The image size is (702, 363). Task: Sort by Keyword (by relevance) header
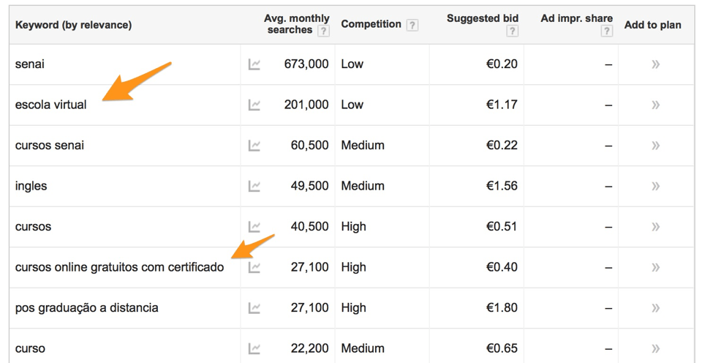pyautogui.click(x=73, y=25)
